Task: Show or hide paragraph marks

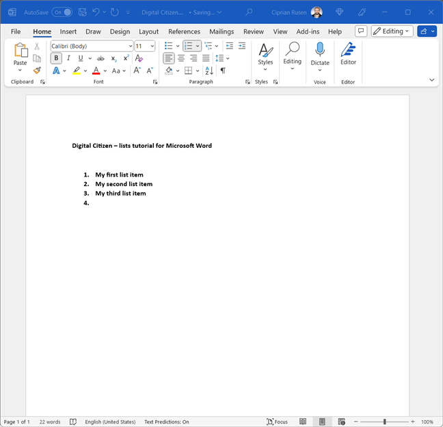Action: 223,70
